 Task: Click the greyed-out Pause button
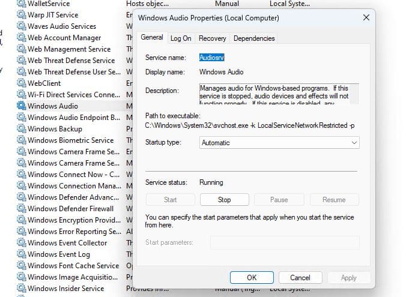(x=279, y=200)
